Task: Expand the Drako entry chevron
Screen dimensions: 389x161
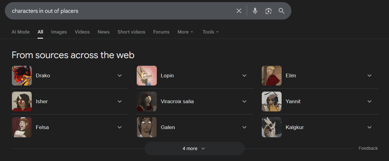Action: click(120, 75)
